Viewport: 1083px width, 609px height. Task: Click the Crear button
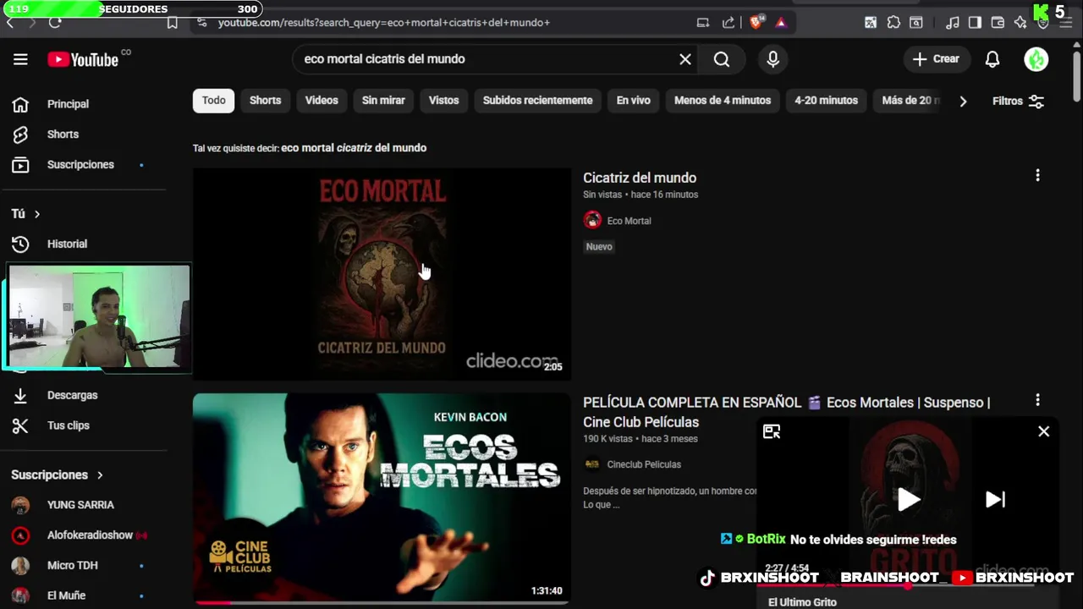(x=936, y=59)
